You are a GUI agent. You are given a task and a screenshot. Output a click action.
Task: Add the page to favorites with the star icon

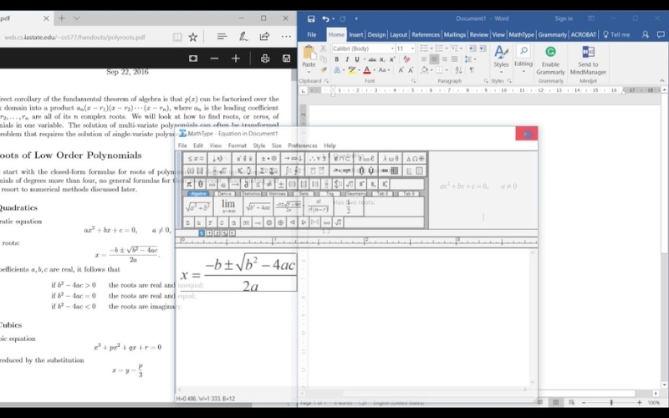193,37
